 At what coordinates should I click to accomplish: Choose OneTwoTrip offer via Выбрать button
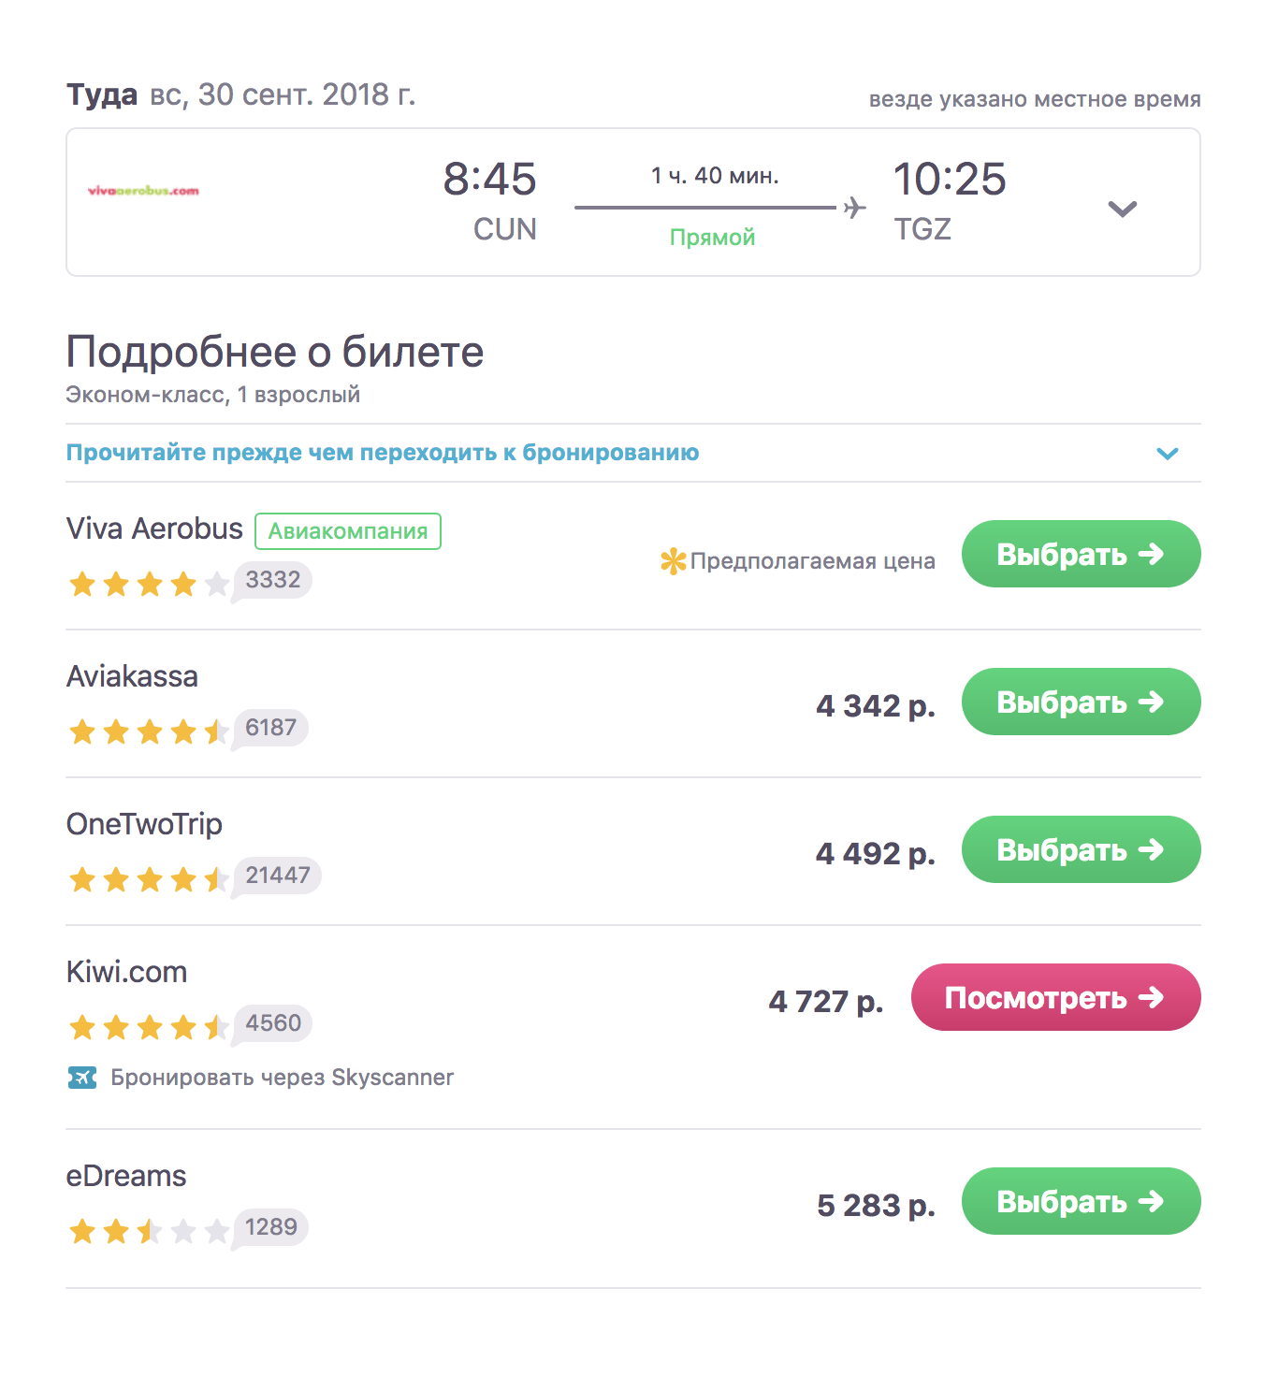(1081, 849)
